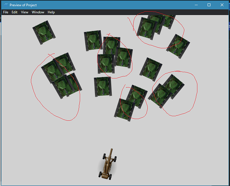Open the Window menu
The width and height of the screenshot is (230, 186).
(38, 12)
